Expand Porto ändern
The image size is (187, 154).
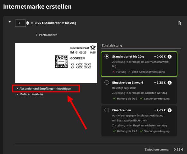[x=47, y=35]
